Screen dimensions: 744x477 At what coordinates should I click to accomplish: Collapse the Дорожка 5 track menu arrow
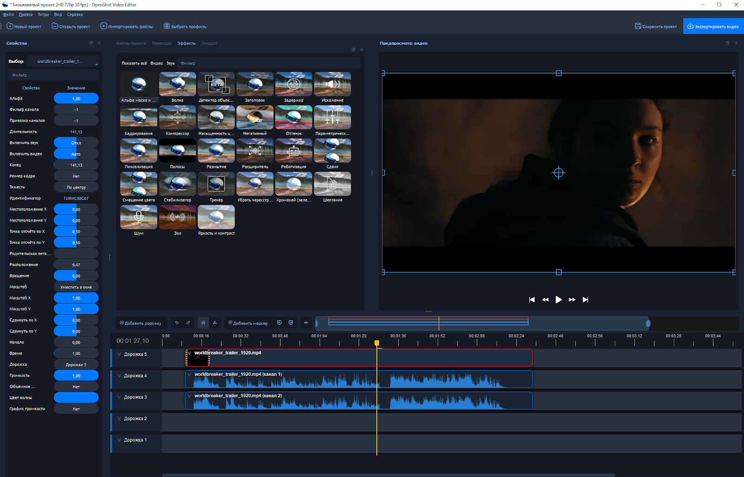coord(119,355)
